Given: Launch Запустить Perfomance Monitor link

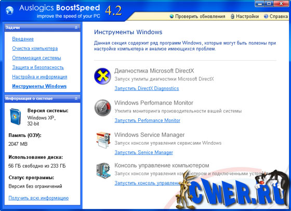Looking at the screenshot, I should 147,120.
